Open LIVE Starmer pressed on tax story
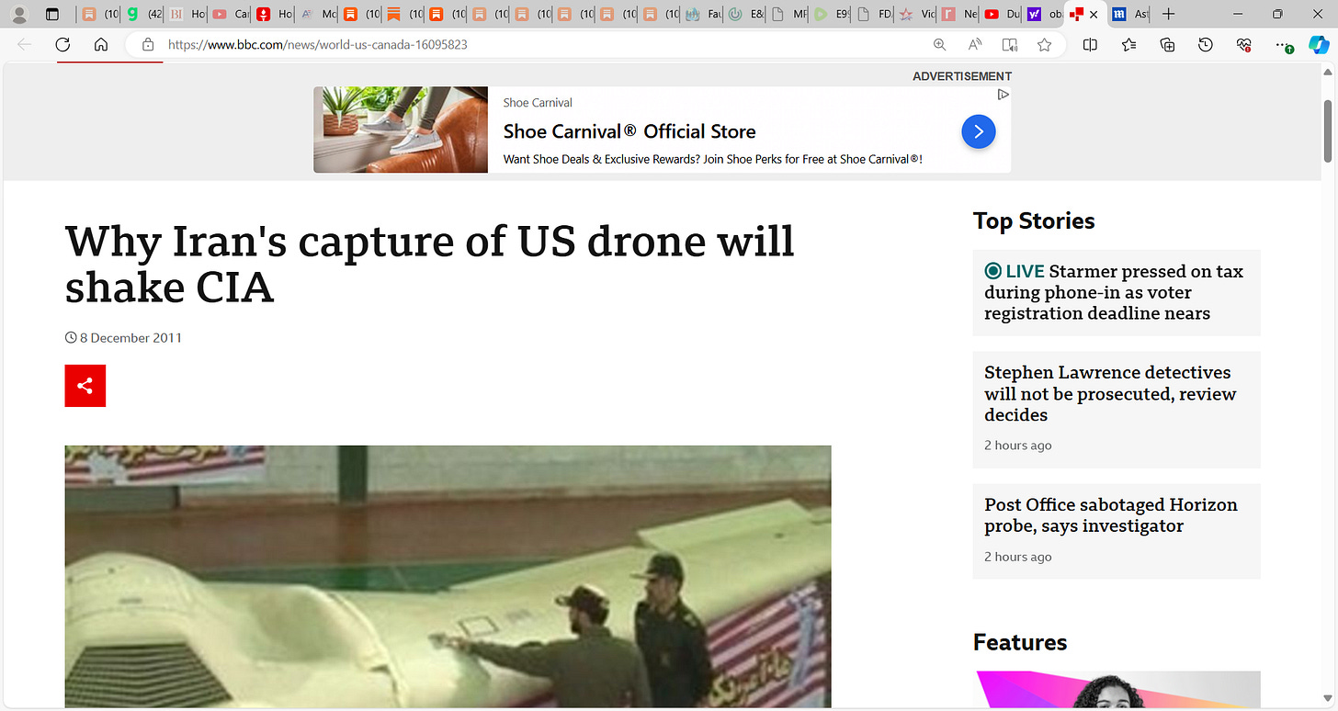Image resolution: width=1338 pixels, height=711 pixels. pos(1117,292)
